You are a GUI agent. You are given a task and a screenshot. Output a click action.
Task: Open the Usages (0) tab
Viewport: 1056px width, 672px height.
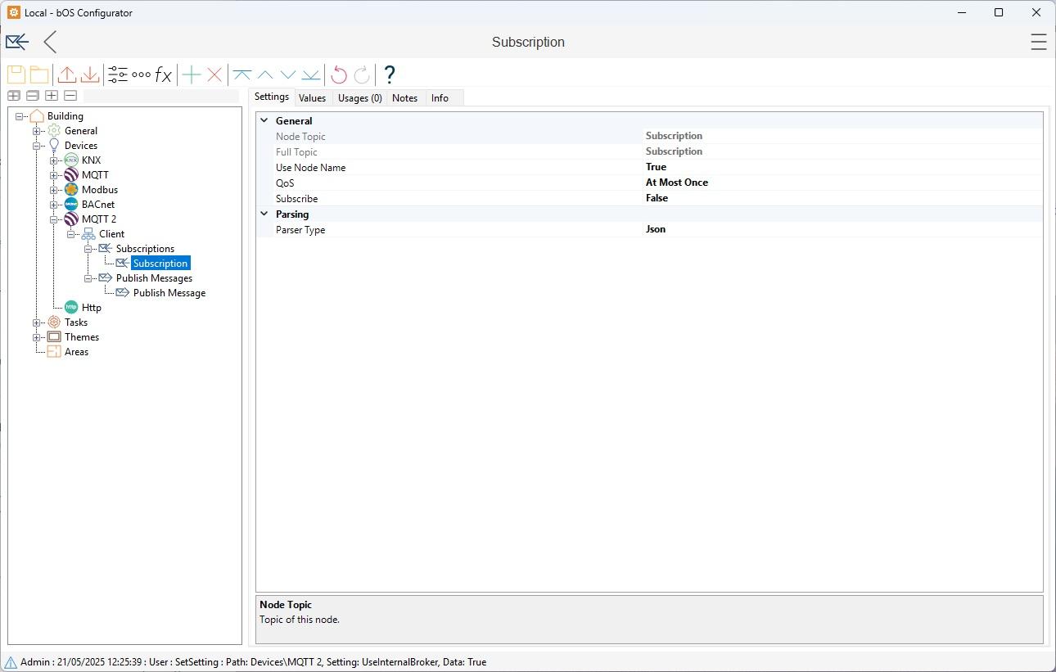coord(360,98)
